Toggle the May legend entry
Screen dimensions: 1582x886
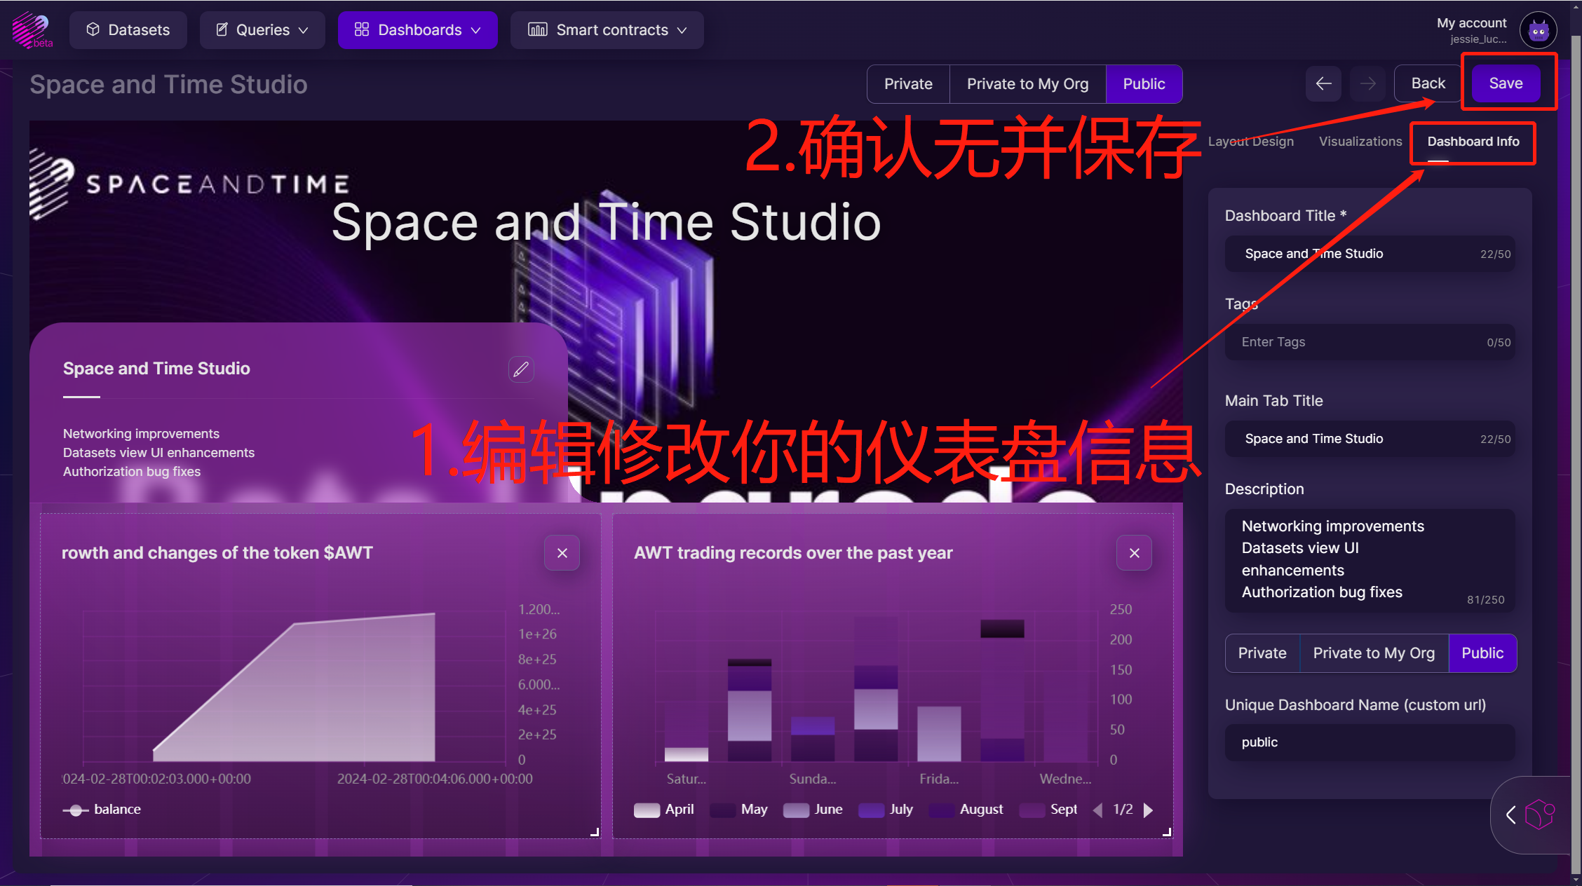tap(739, 810)
